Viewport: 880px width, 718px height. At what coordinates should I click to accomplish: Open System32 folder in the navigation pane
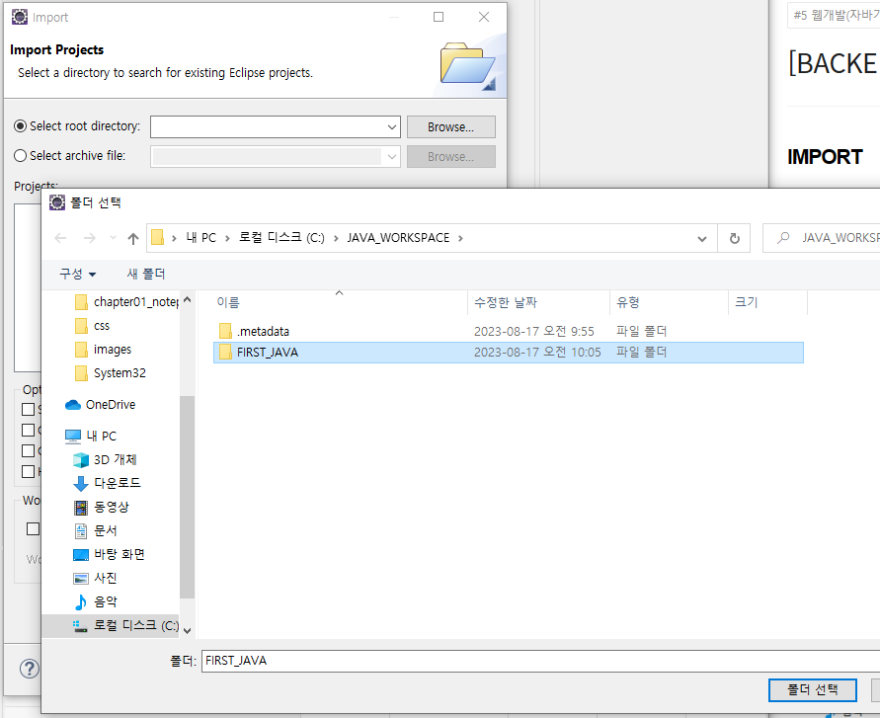[110, 372]
